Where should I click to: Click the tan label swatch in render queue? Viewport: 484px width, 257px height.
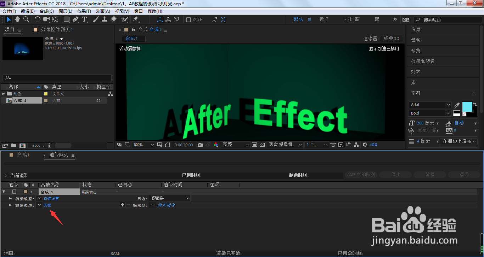(25, 192)
